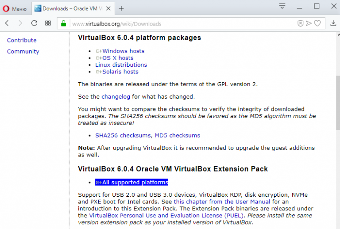View site security lock information
Viewport: 340px width, 229px height.
64,23
